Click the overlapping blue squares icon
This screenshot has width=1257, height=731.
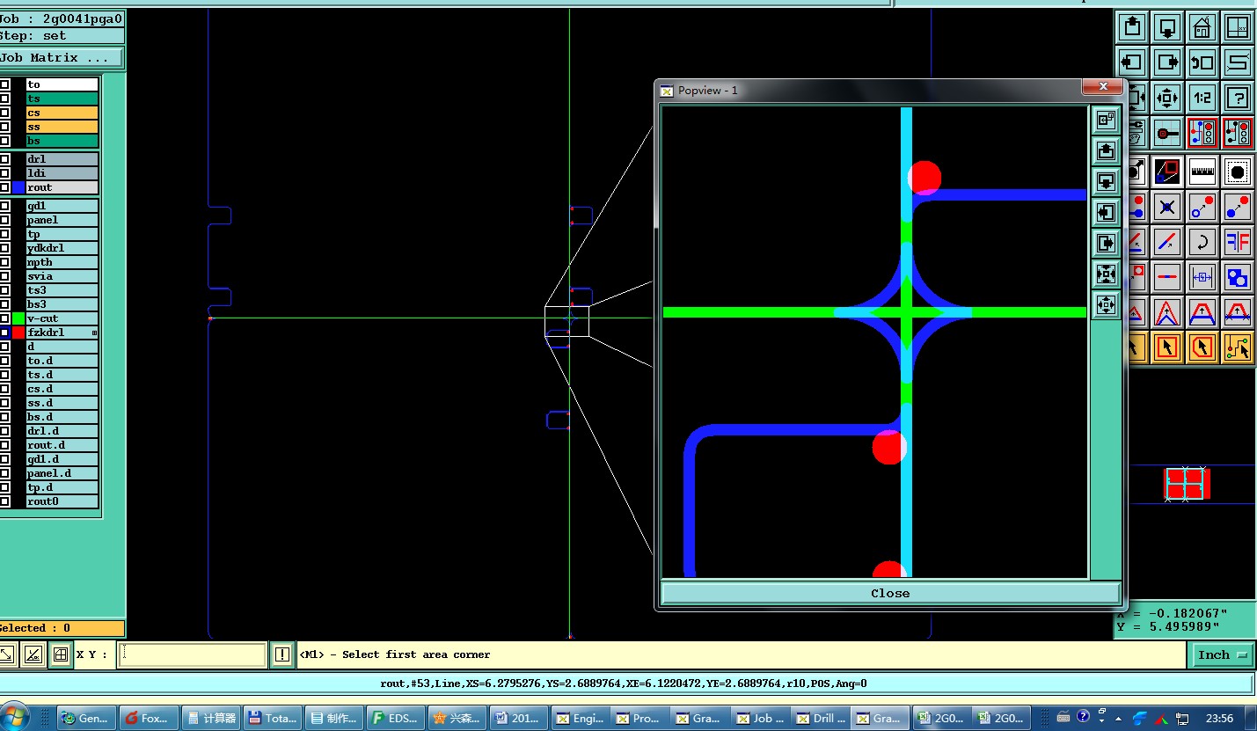click(1238, 277)
